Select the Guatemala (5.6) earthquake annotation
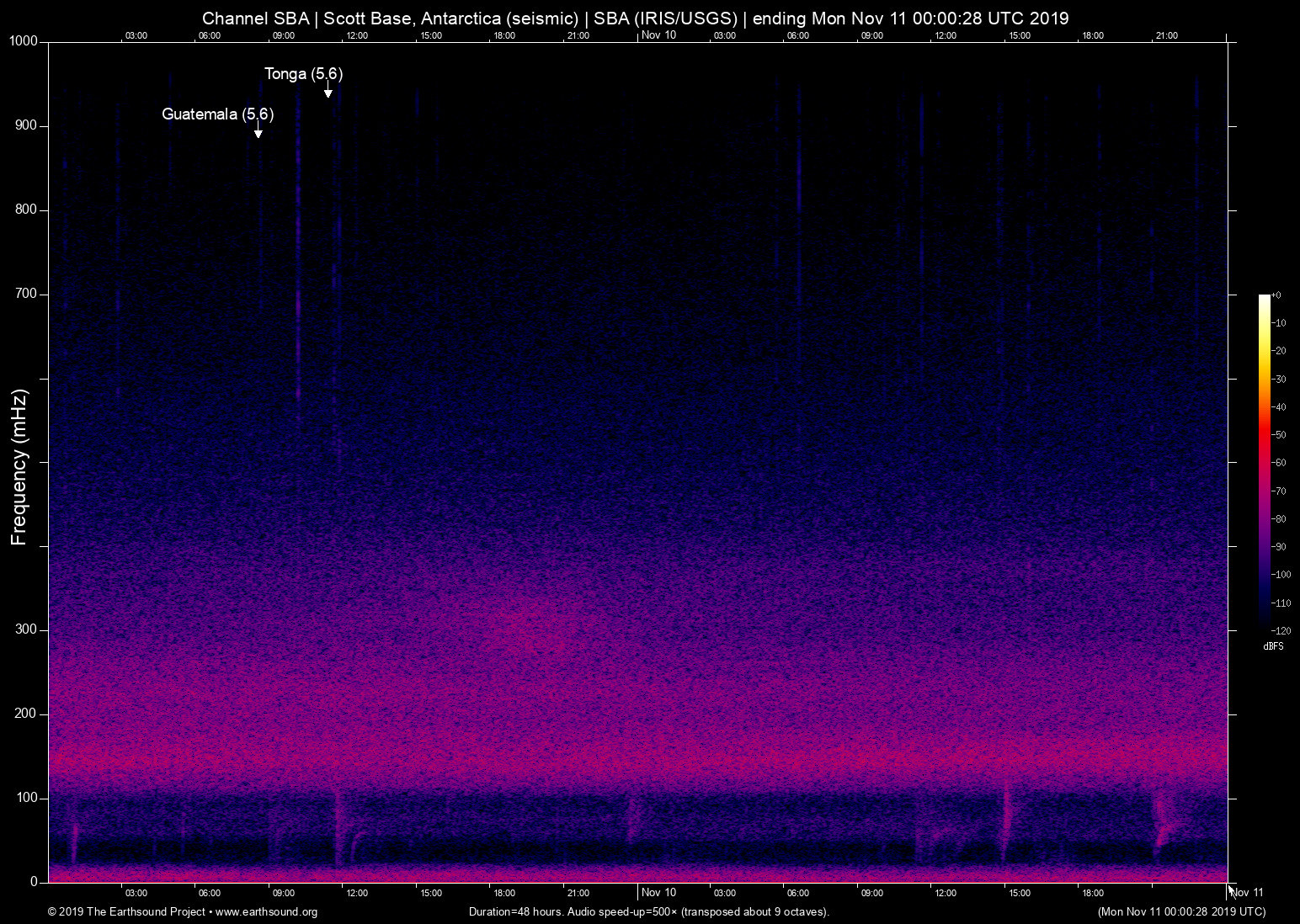 217,114
